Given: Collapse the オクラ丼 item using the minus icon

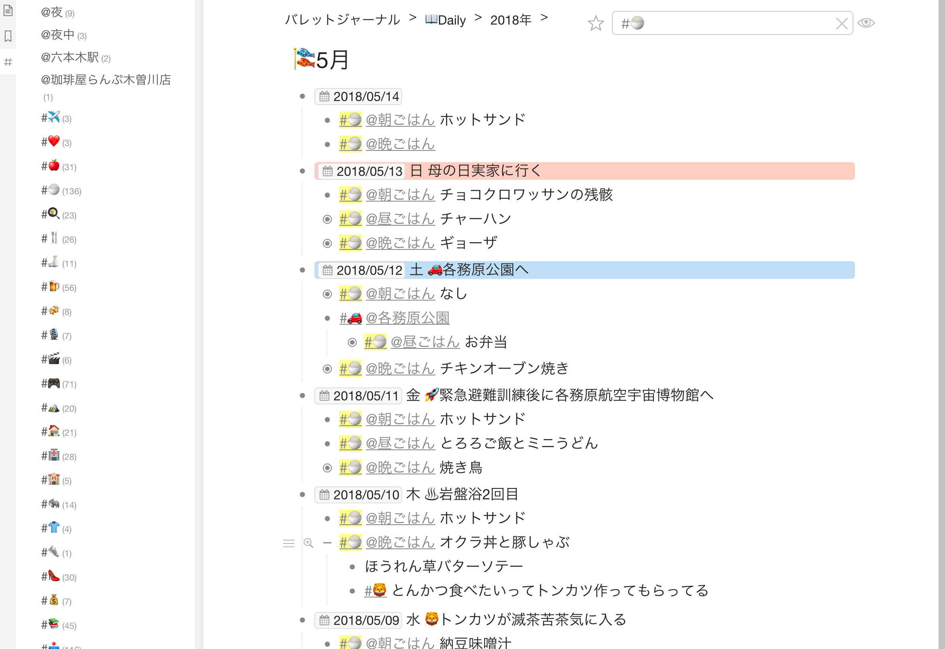Looking at the screenshot, I should tap(327, 543).
